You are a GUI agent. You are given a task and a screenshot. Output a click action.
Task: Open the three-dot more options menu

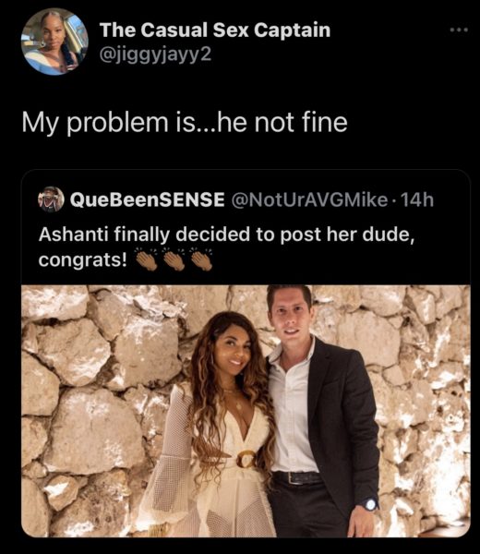pos(459,30)
